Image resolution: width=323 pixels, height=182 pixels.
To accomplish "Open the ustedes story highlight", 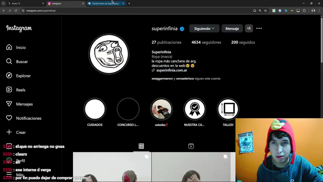I will click(x=161, y=109).
